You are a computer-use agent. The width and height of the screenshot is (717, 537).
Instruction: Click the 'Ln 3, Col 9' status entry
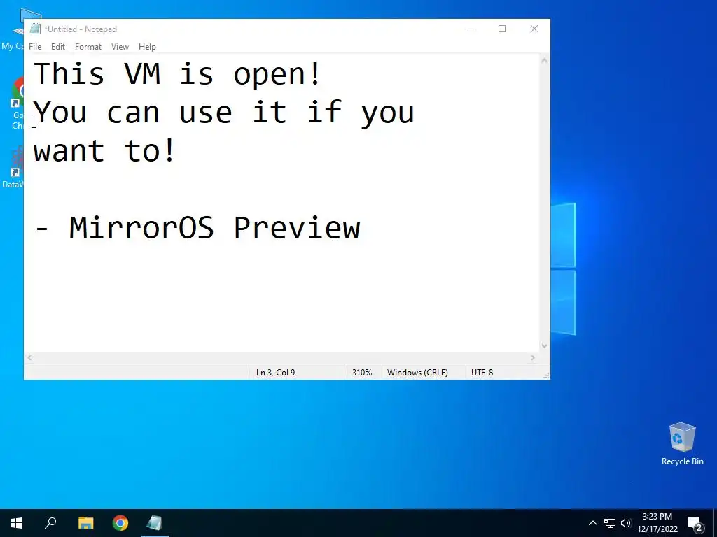coord(275,373)
